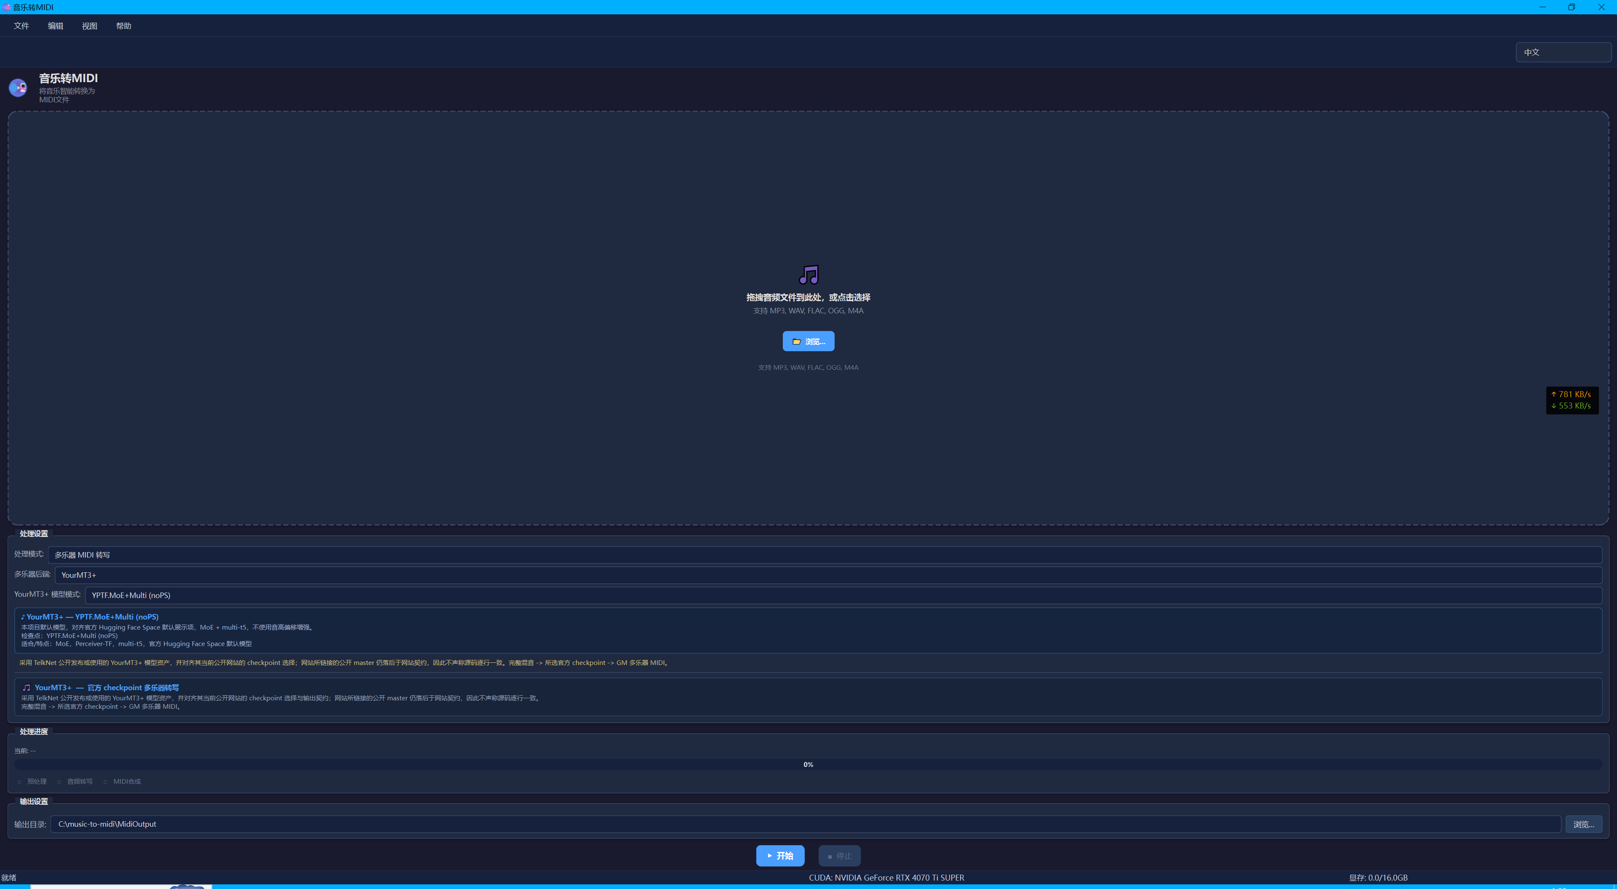Click the MIDI合成 stage indicator
This screenshot has height=889, width=1617.
[123, 781]
